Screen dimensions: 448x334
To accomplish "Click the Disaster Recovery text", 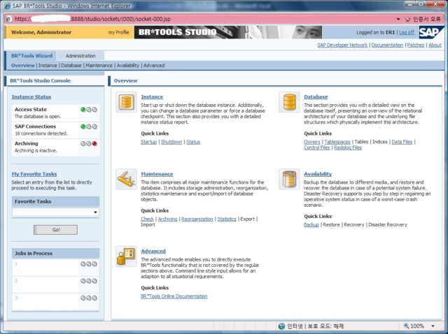I will pyautogui.click(x=388, y=225).
